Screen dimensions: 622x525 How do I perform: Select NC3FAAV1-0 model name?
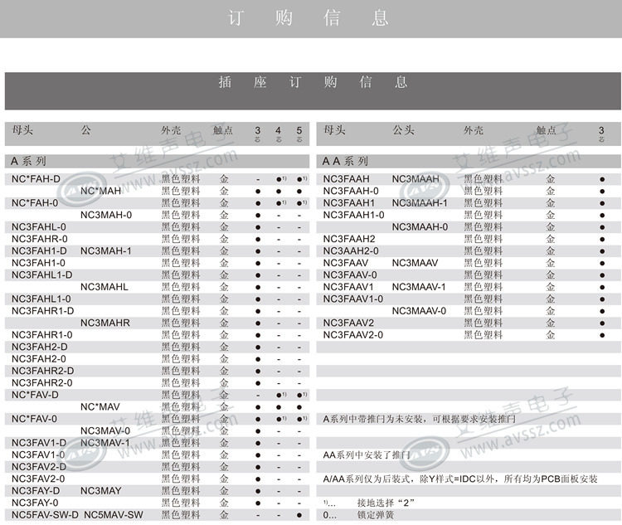[x=352, y=299]
